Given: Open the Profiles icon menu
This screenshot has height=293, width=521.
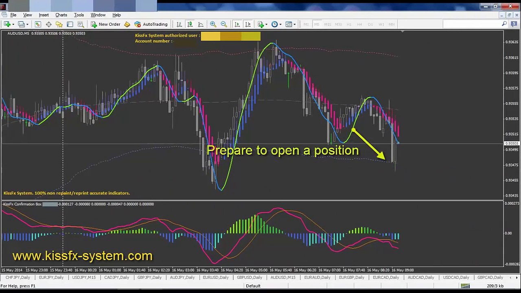Looking at the screenshot, I should (x=21, y=24).
